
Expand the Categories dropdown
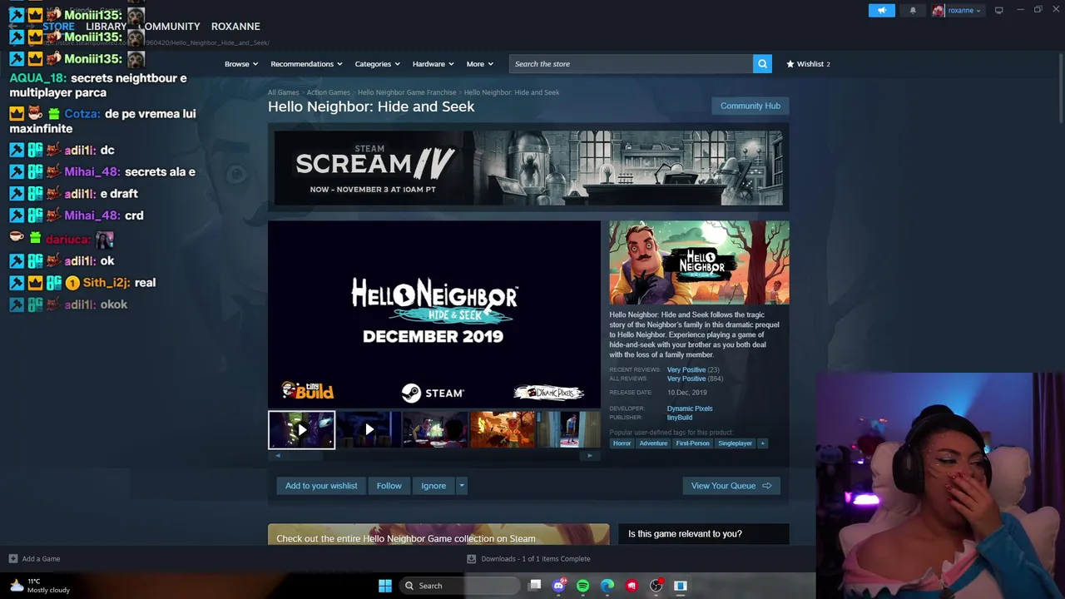pos(377,64)
